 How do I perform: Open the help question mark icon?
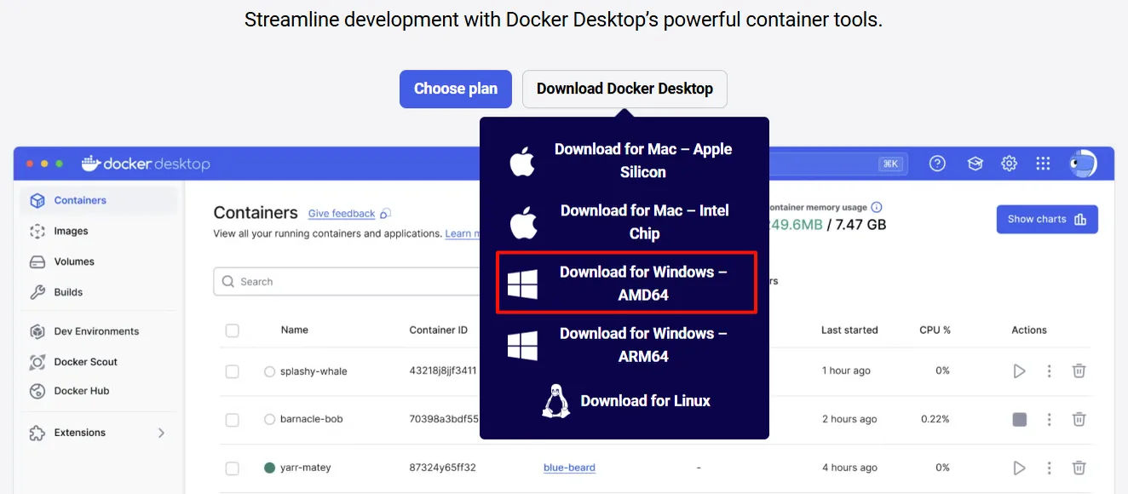[937, 164]
